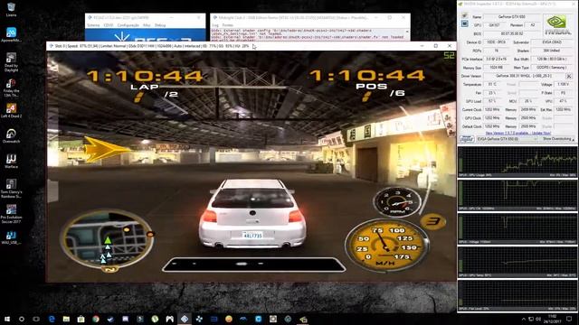Viewport: 579px width, 325px height.
Task: Open the Tom Clancy's Rainbow Six desktop shortcut
Action: pyautogui.click(x=11, y=189)
